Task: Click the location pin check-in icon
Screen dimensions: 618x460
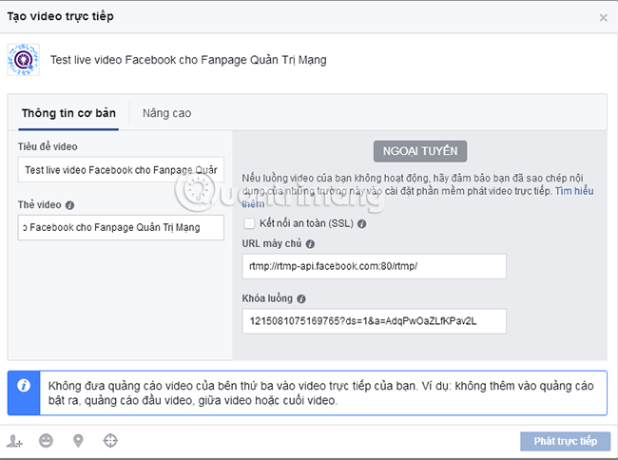Action: click(x=78, y=441)
